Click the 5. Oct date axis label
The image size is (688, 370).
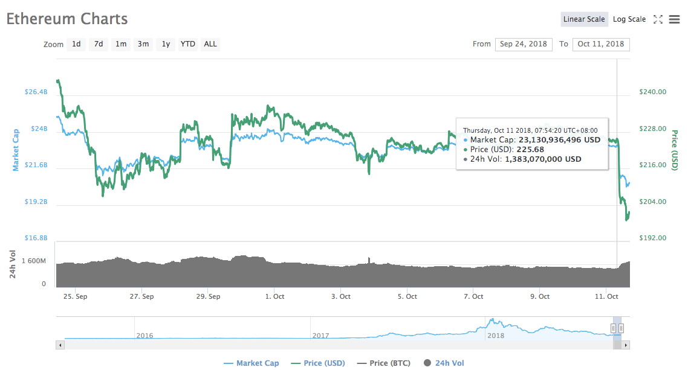pos(407,296)
